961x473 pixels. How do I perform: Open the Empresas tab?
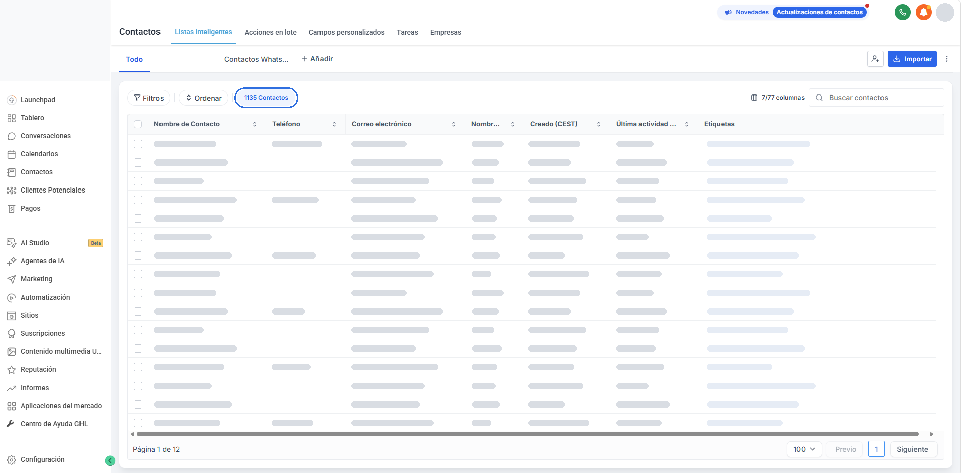(x=446, y=32)
